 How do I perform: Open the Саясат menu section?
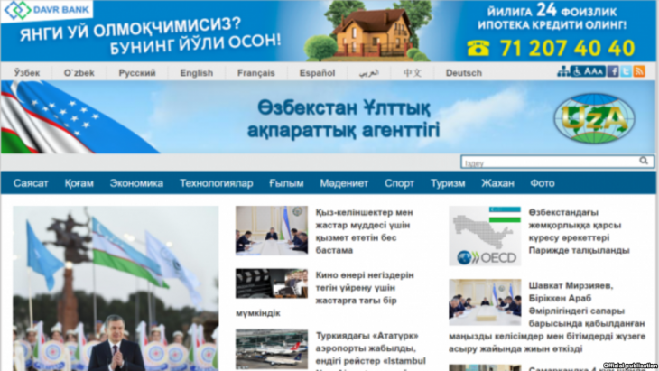[31, 183]
